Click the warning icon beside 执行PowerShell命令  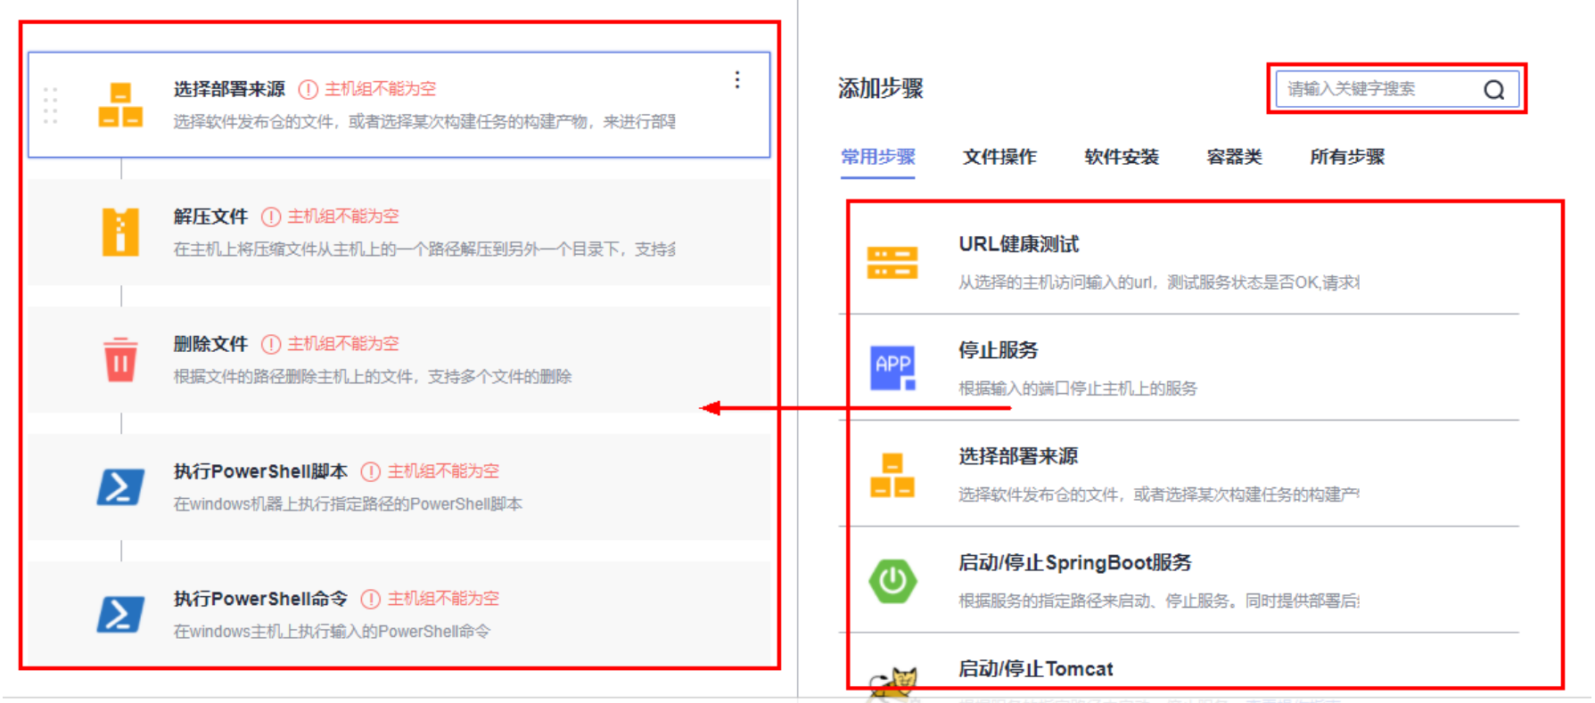click(x=371, y=599)
